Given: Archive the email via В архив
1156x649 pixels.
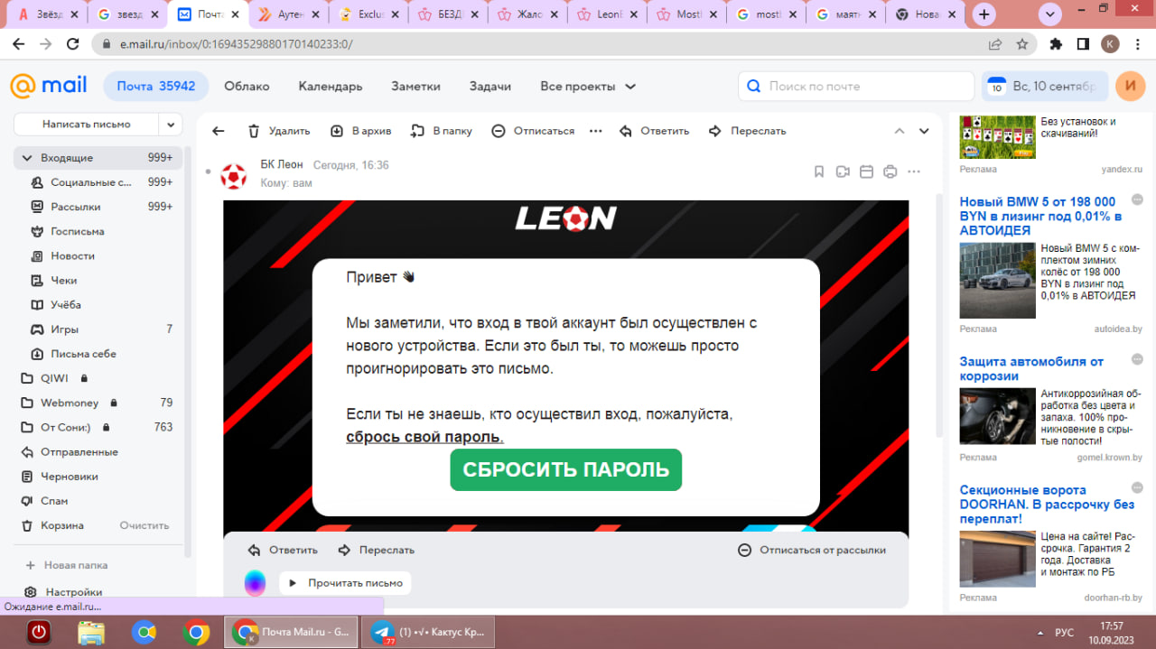Looking at the screenshot, I should [x=361, y=131].
